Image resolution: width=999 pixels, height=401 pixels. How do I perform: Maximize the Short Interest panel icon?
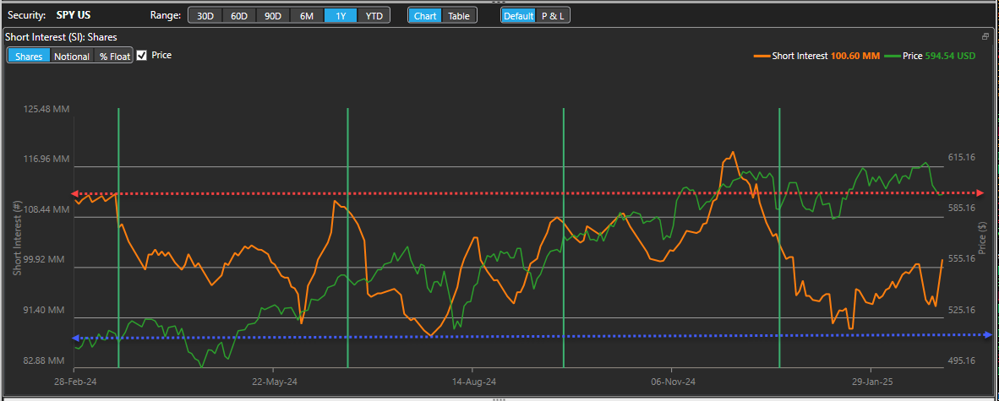985,36
